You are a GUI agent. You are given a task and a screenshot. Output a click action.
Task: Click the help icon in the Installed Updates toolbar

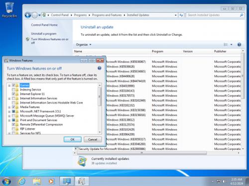(239, 44)
